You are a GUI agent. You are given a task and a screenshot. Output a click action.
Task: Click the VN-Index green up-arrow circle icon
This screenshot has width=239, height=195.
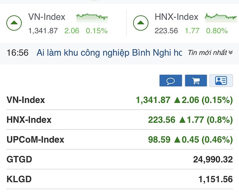(x=14, y=23)
